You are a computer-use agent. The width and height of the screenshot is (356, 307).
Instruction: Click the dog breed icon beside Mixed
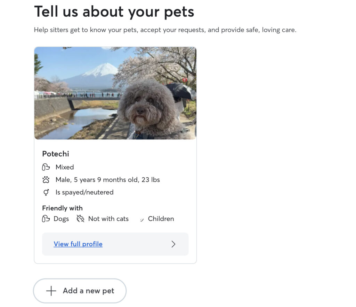(46, 167)
